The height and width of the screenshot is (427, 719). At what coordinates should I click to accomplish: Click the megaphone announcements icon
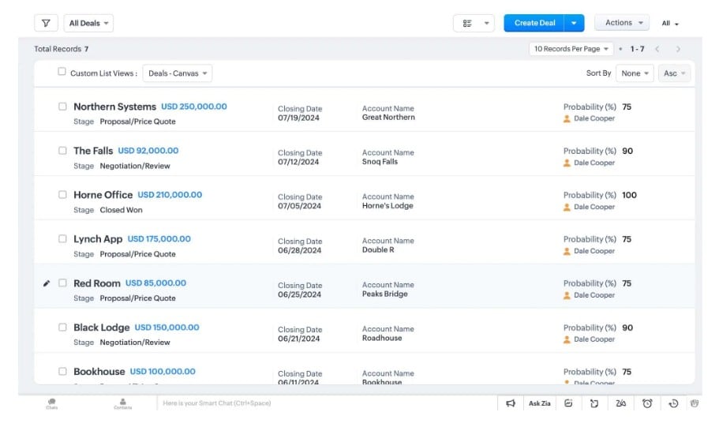pyautogui.click(x=511, y=403)
